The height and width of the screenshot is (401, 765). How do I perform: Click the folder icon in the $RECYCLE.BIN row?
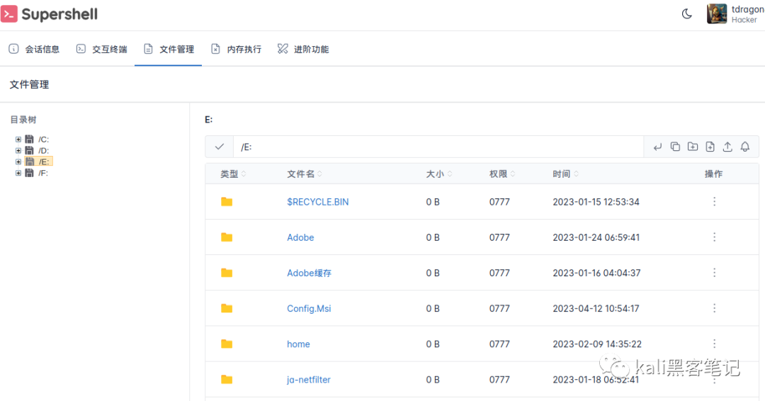click(x=227, y=201)
